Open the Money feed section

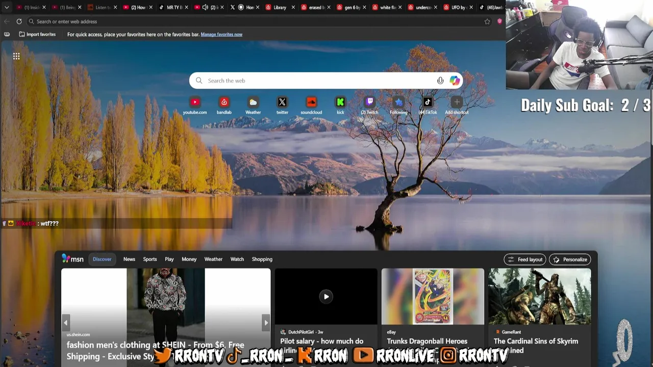[189, 259]
